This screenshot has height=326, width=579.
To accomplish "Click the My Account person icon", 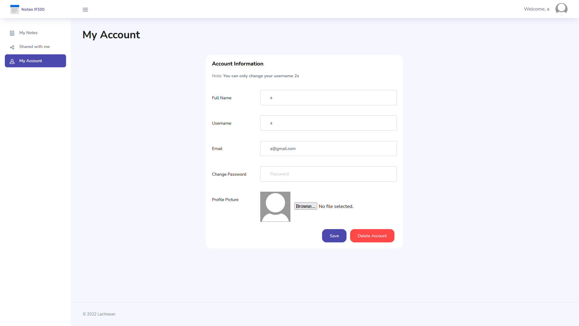I will (12, 61).
